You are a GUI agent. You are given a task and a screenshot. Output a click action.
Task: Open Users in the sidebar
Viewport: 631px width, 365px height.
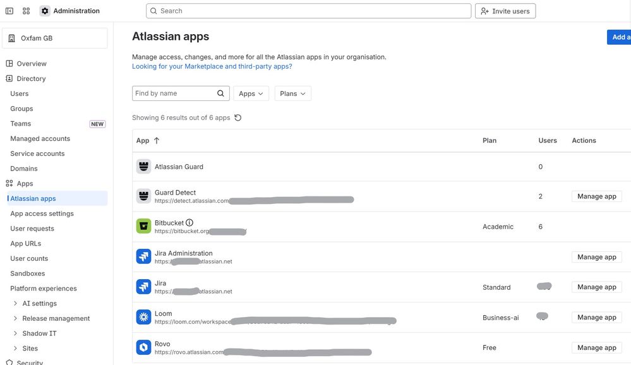click(x=20, y=93)
